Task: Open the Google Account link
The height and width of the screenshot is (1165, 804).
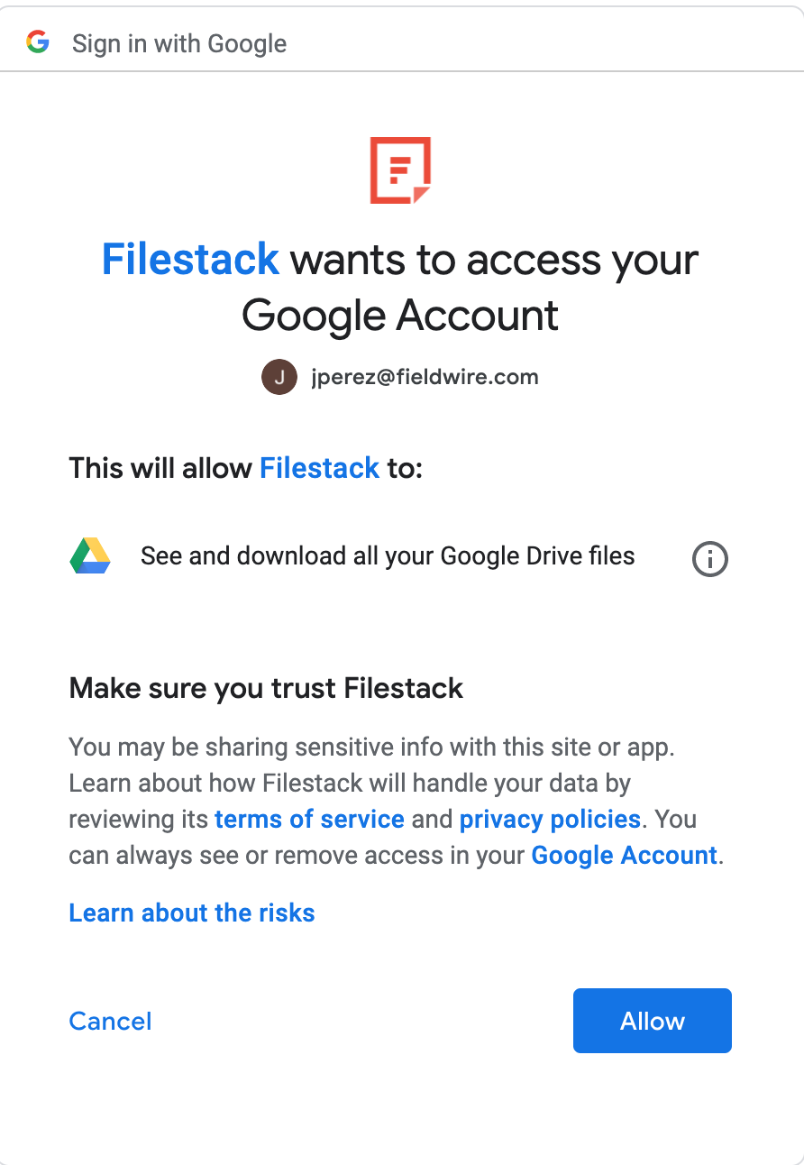Action: [625, 855]
